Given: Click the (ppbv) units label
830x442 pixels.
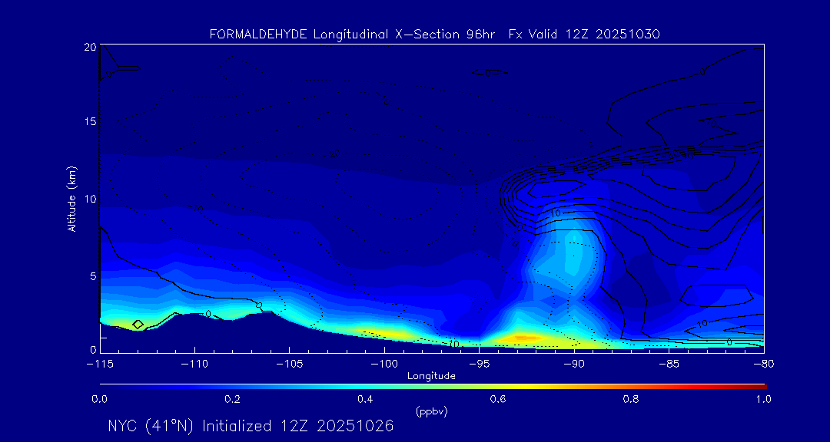Looking at the screenshot, I should click(431, 411).
